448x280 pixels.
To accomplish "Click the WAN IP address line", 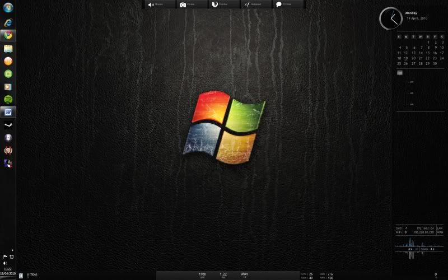I will pyautogui.click(x=424, y=232).
